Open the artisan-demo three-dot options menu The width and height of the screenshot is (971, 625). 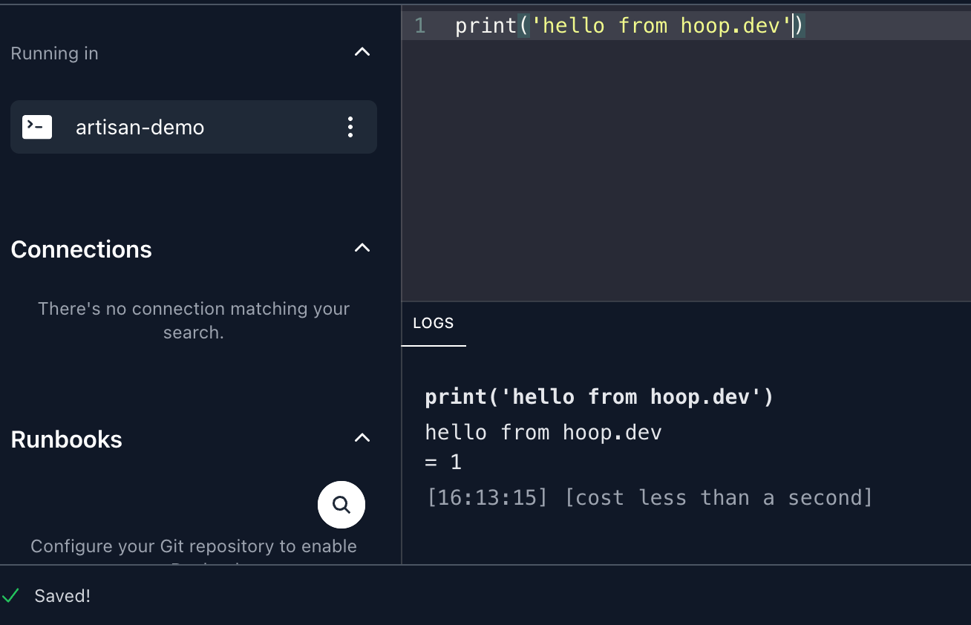click(350, 127)
